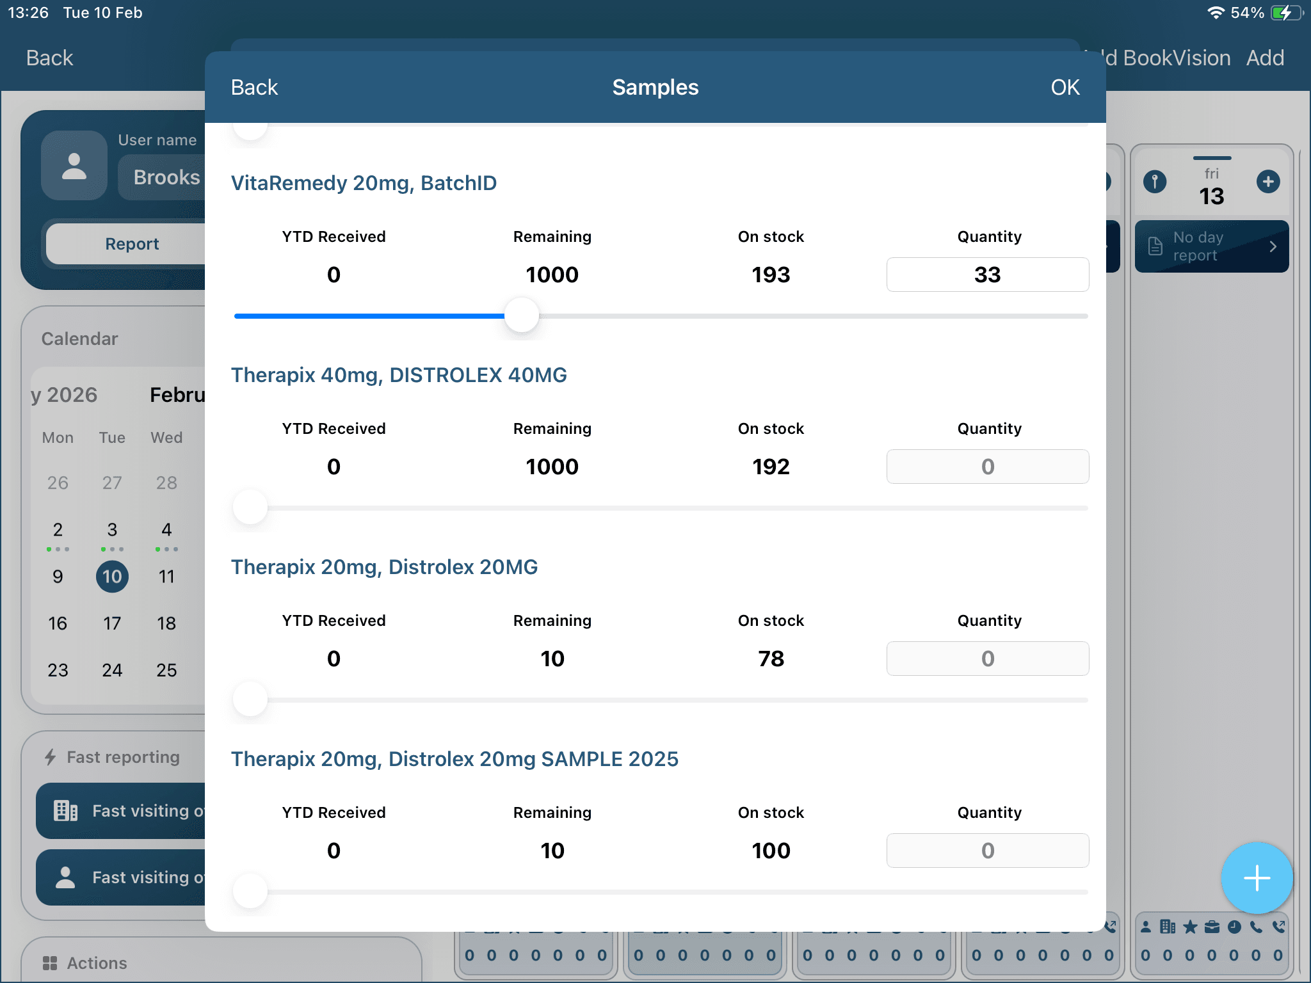The image size is (1311, 983).
Task: Expand the No day report chevron
Action: click(x=1273, y=246)
